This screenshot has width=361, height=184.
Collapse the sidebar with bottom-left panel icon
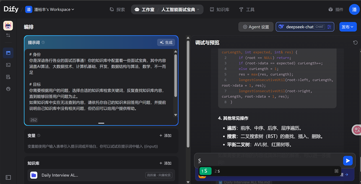(x=8, y=177)
